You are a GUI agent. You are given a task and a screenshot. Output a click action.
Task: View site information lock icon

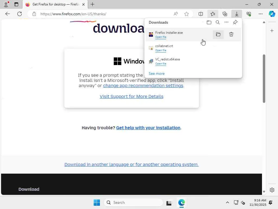tap(34, 14)
